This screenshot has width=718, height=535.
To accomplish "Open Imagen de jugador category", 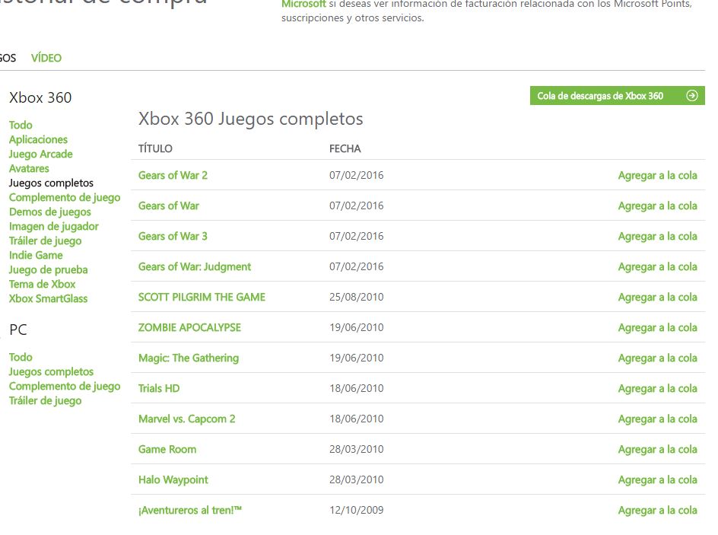I will click(x=53, y=226).
